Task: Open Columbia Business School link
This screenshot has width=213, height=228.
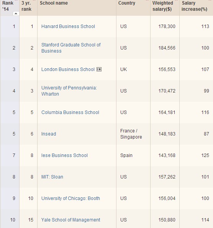Action: pos(70,112)
